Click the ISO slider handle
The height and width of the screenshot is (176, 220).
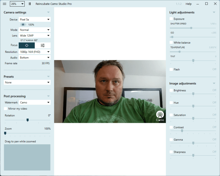click(x=172, y=37)
